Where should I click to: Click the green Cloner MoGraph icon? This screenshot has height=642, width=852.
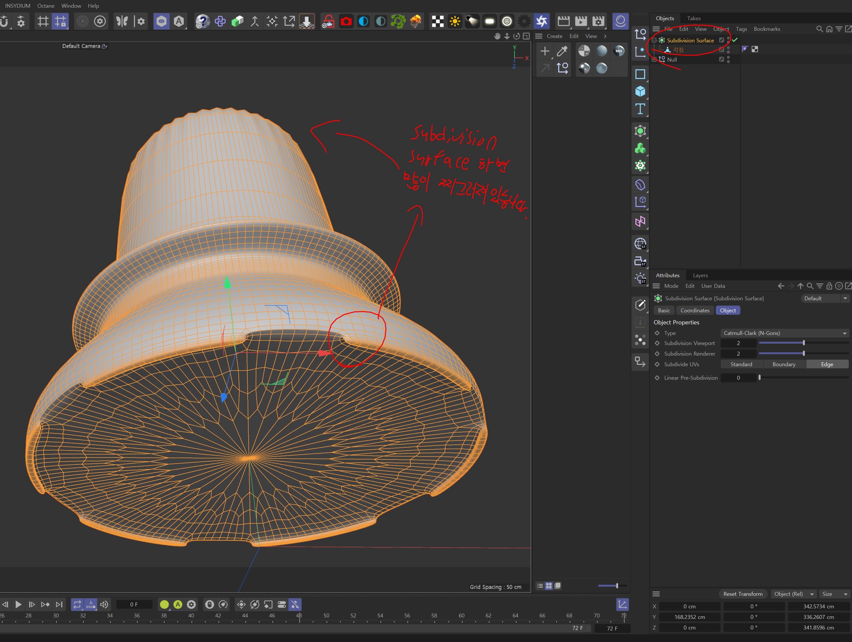coord(640,148)
